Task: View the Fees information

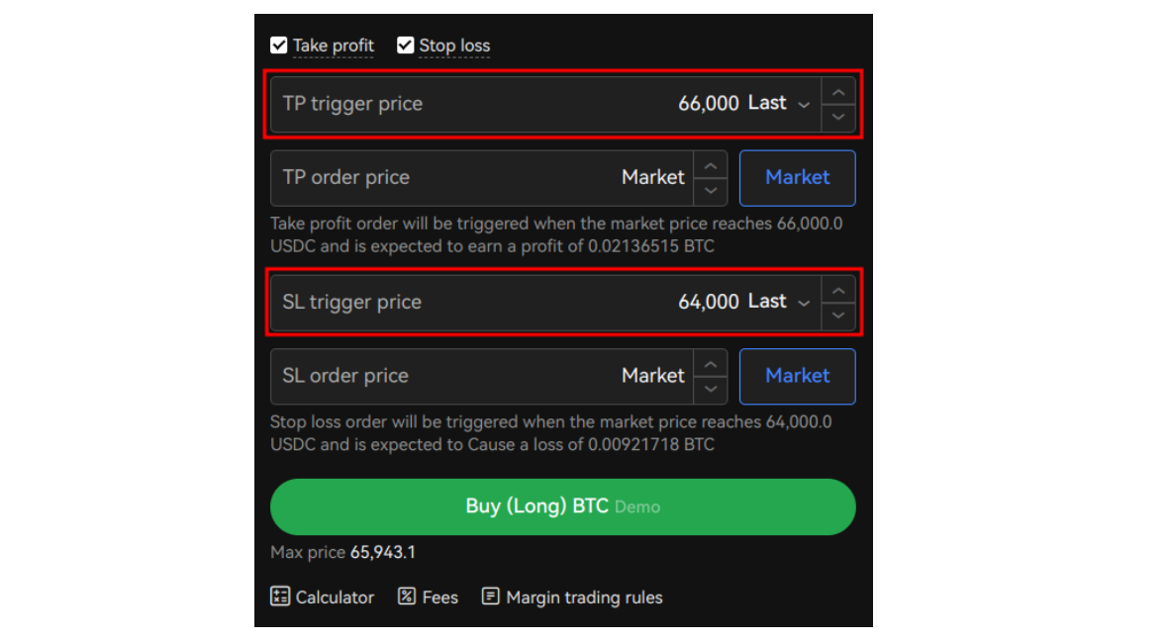Action: pyautogui.click(x=427, y=596)
